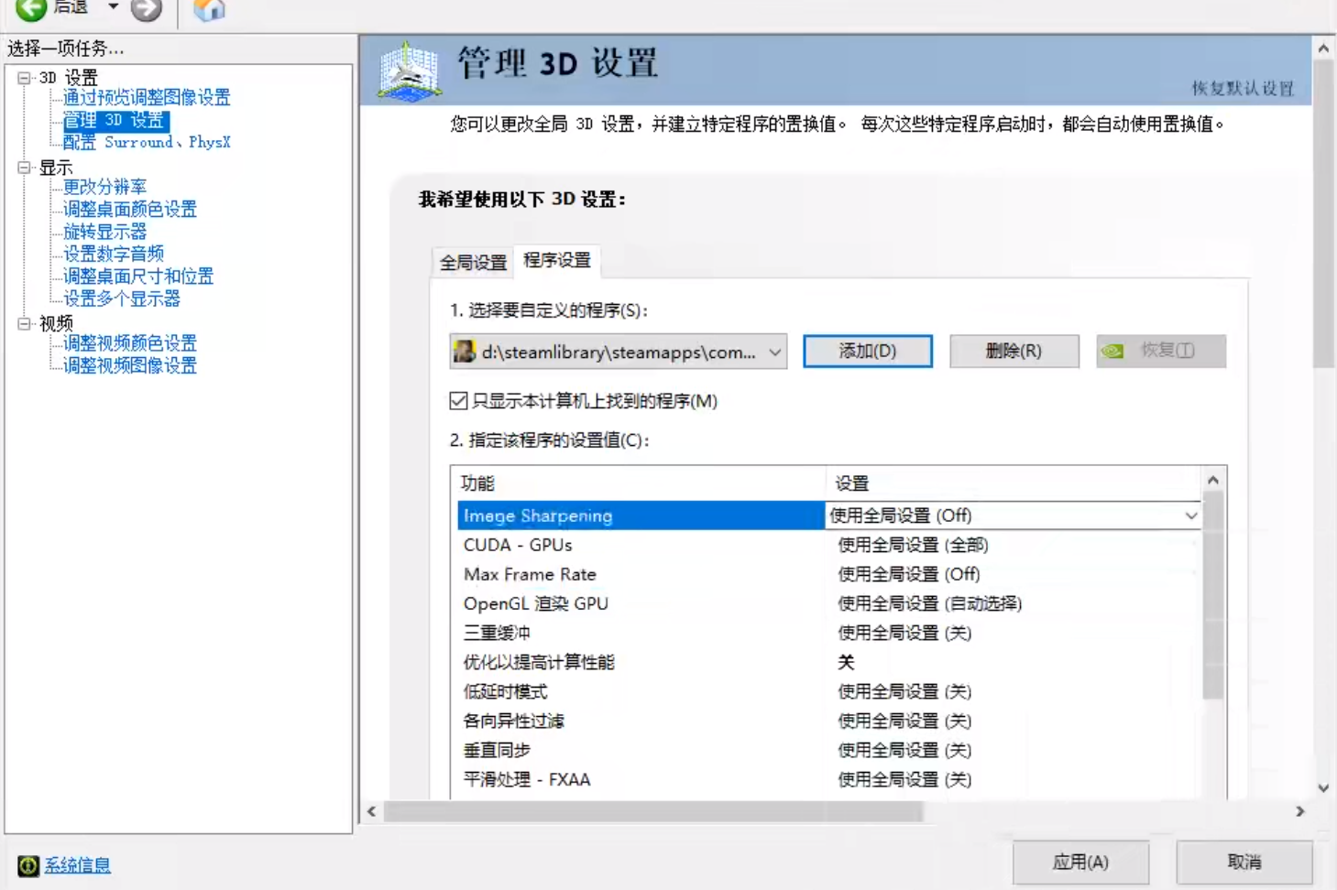Image resolution: width=1337 pixels, height=890 pixels.
Task: Switch to the 程序设置 tab
Action: click(x=557, y=260)
